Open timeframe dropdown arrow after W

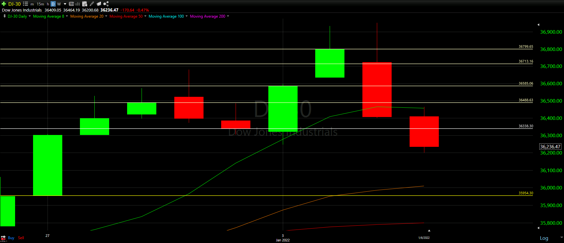65,4
